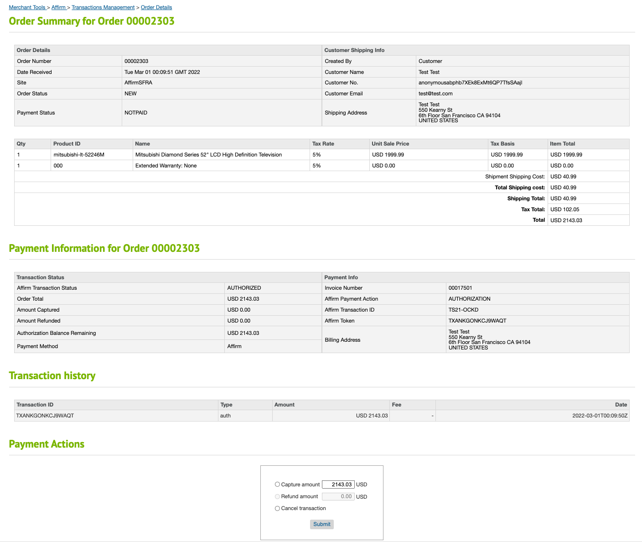This screenshot has height=542, width=642.
Task: Click the order status value NEW
Action: pyautogui.click(x=130, y=94)
